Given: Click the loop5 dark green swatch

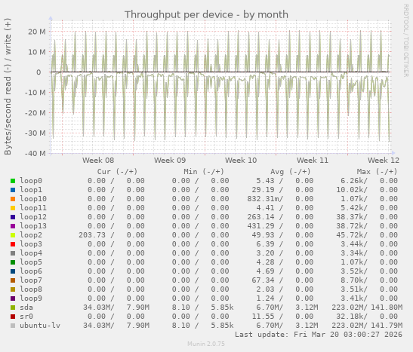Looking at the screenshot, I should pyautogui.click(x=13, y=262).
